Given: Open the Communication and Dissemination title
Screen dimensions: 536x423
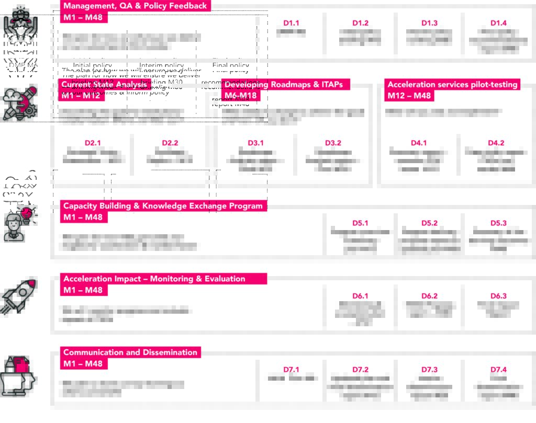Looking at the screenshot, I should click(130, 352).
